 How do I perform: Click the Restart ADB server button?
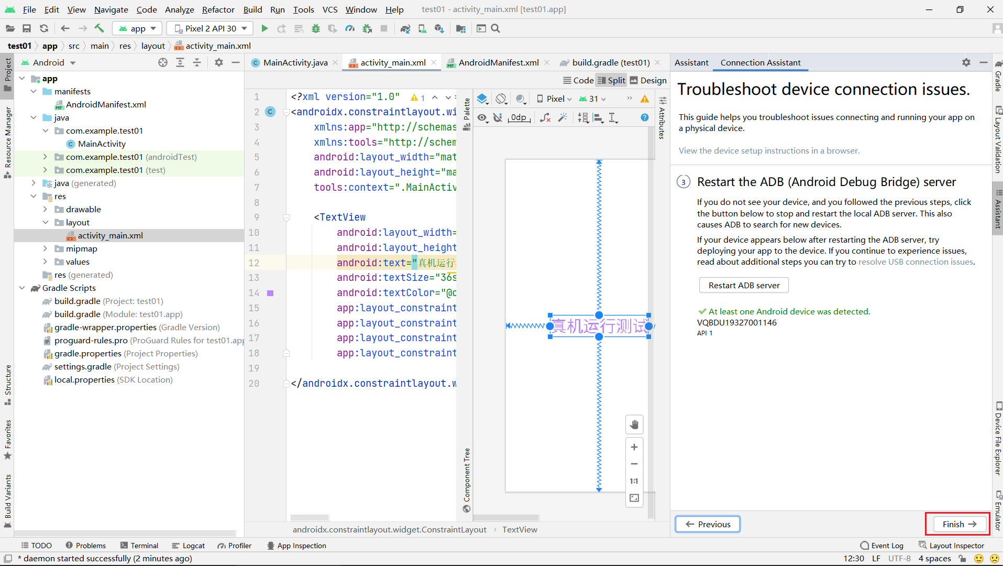coord(744,285)
